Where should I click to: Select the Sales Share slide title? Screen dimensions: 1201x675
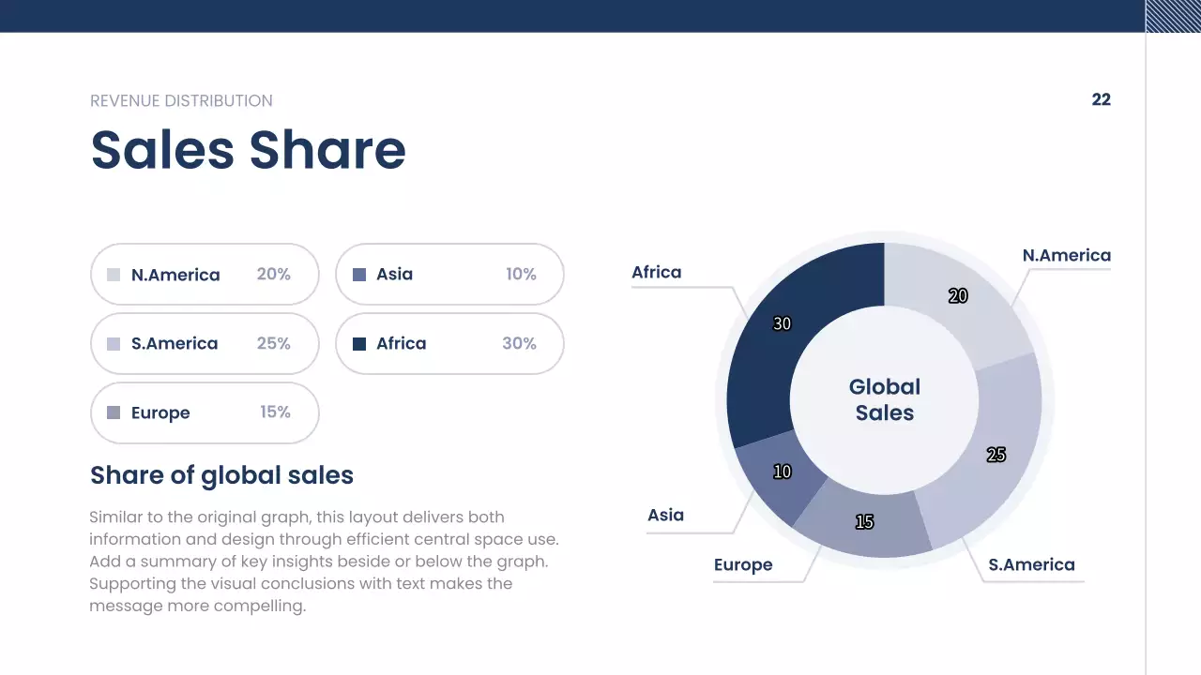(248, 149)
